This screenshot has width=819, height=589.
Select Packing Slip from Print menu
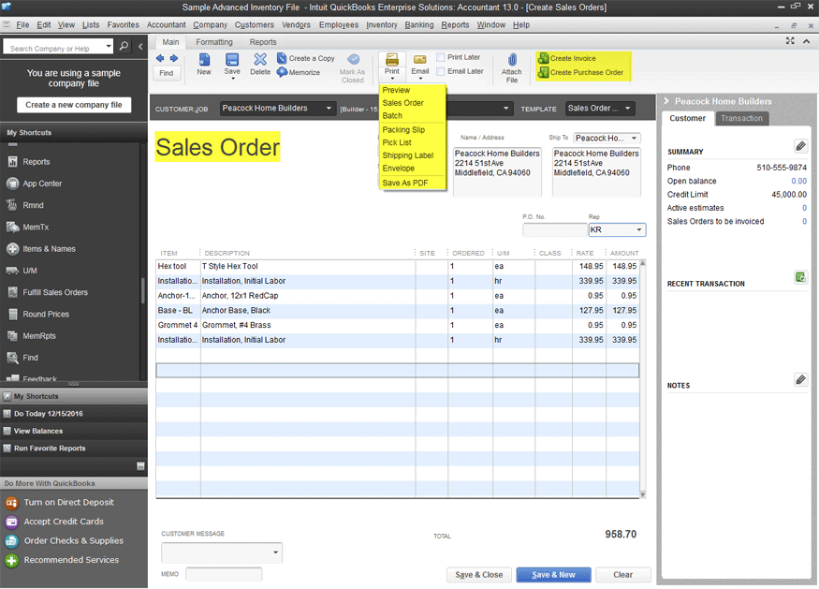pyautogui.click(x=403, y=129)
